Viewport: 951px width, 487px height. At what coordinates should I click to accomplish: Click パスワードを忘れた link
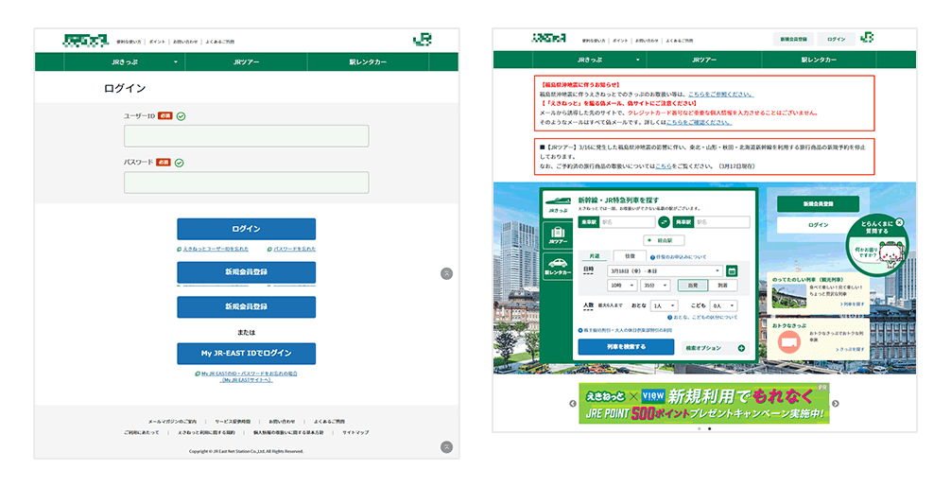[294, 249]
